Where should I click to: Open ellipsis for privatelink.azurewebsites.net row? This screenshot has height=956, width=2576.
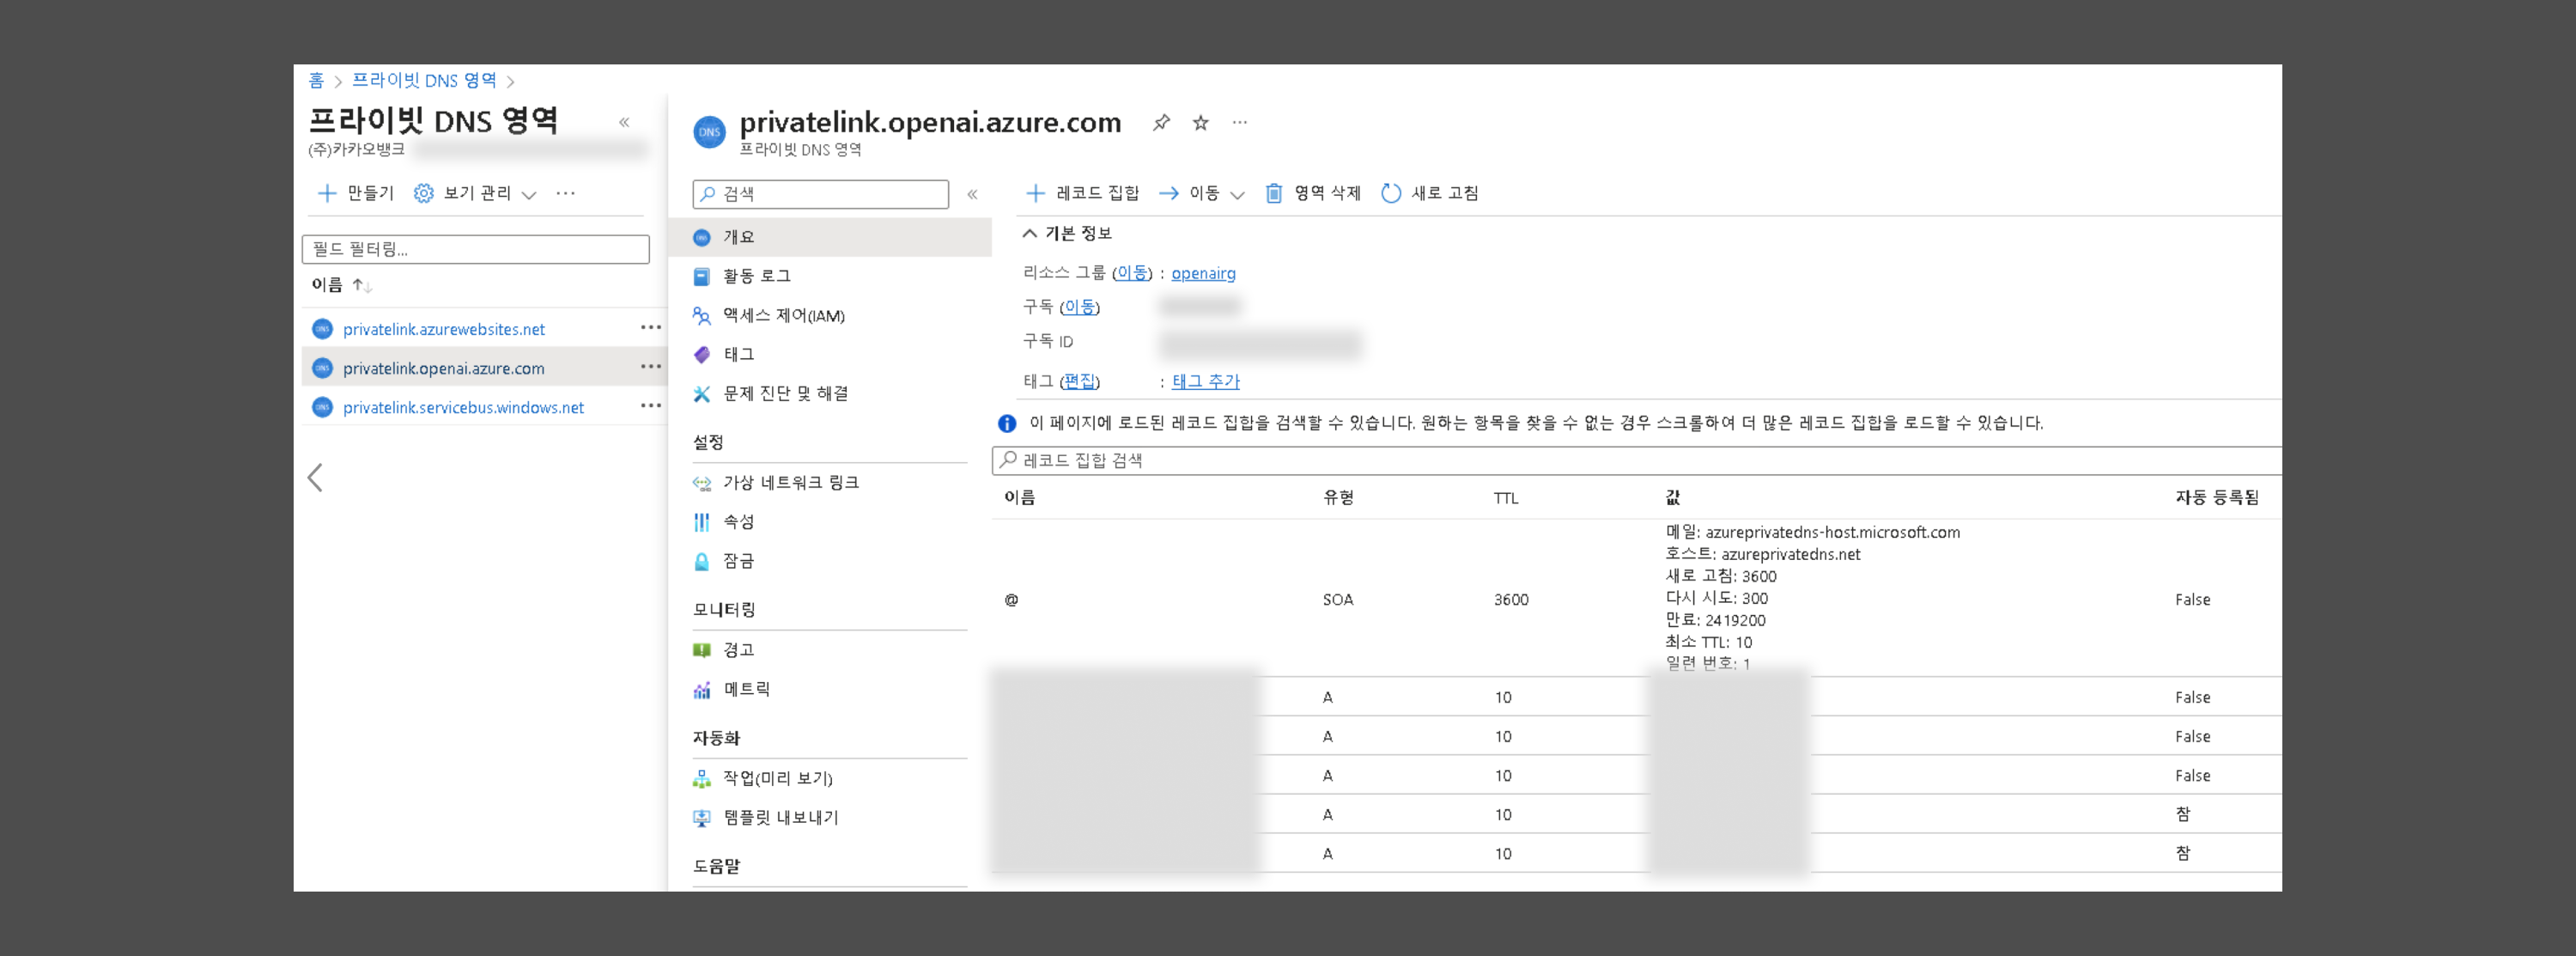pos(651,328)
